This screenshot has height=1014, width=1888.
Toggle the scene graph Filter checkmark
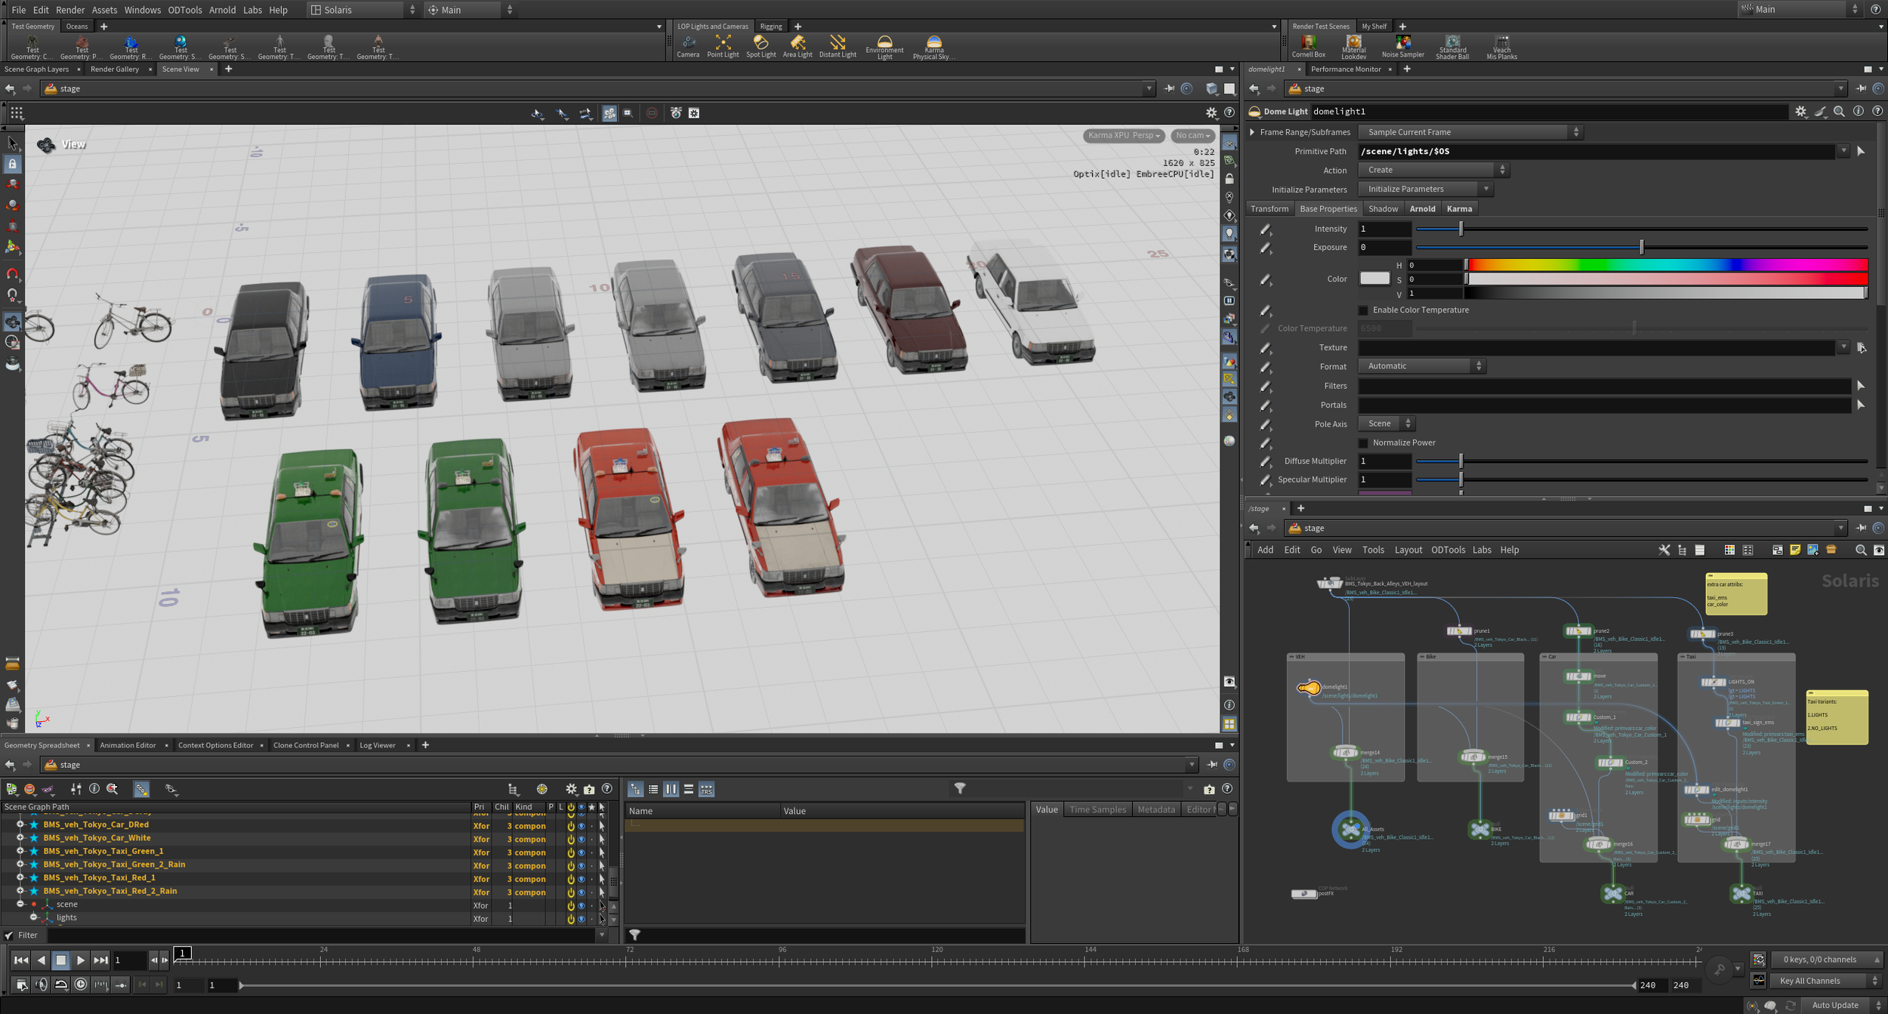[9, 935]
